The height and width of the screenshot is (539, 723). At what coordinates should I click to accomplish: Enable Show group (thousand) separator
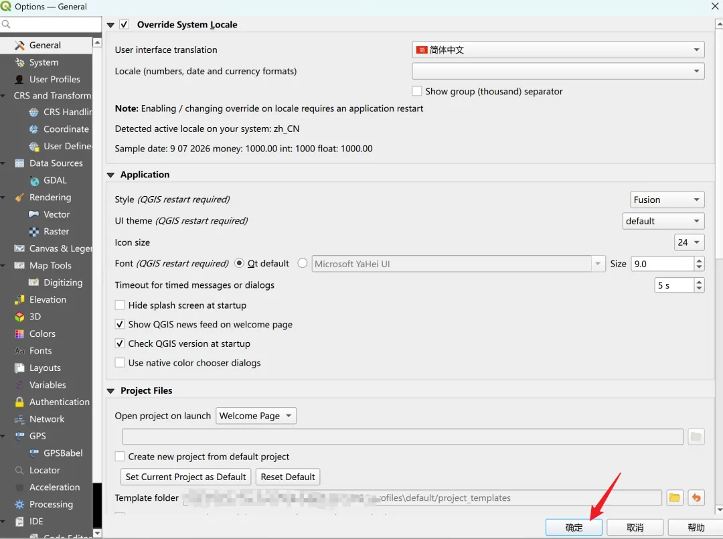(x=417, y=91)
